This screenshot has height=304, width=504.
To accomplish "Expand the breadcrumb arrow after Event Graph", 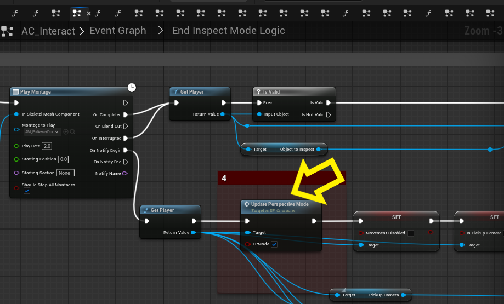I will (x=161, y=31).
